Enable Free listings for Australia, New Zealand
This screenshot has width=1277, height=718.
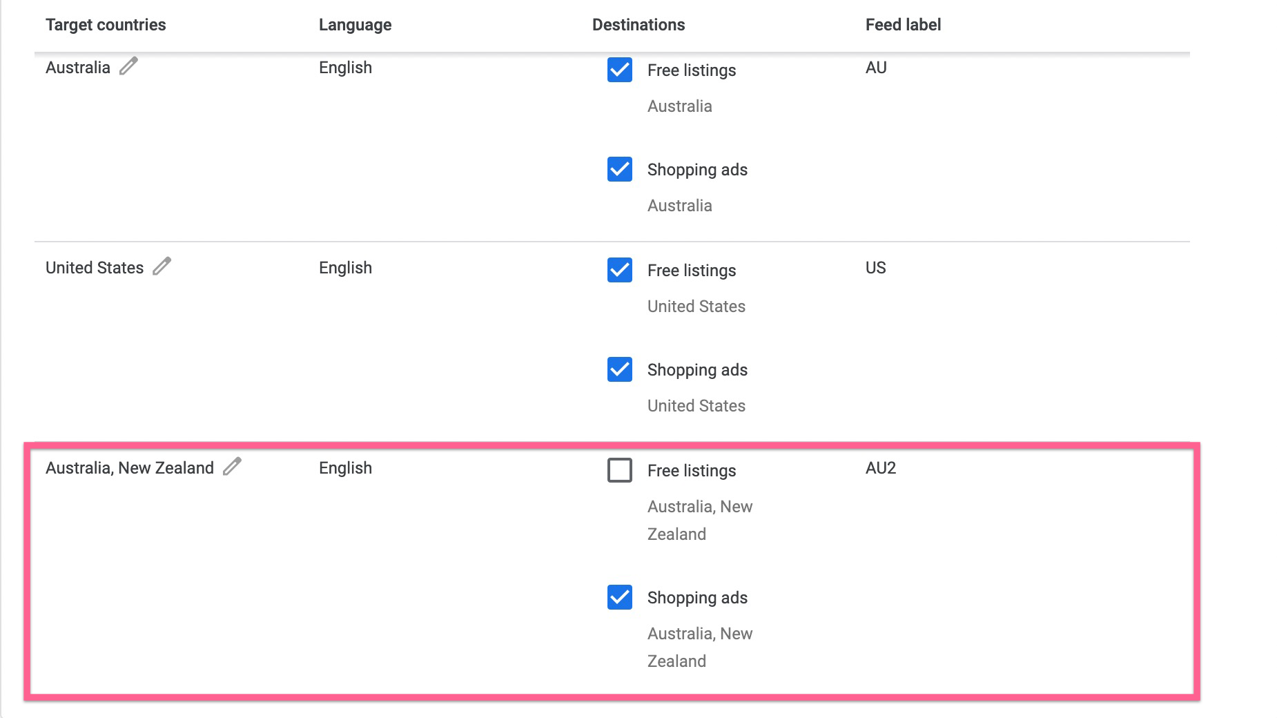(620, 470)
